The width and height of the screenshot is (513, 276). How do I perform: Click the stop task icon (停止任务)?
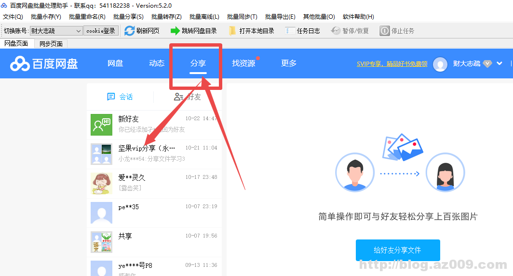pyautogui.click(x=384, y=31)
